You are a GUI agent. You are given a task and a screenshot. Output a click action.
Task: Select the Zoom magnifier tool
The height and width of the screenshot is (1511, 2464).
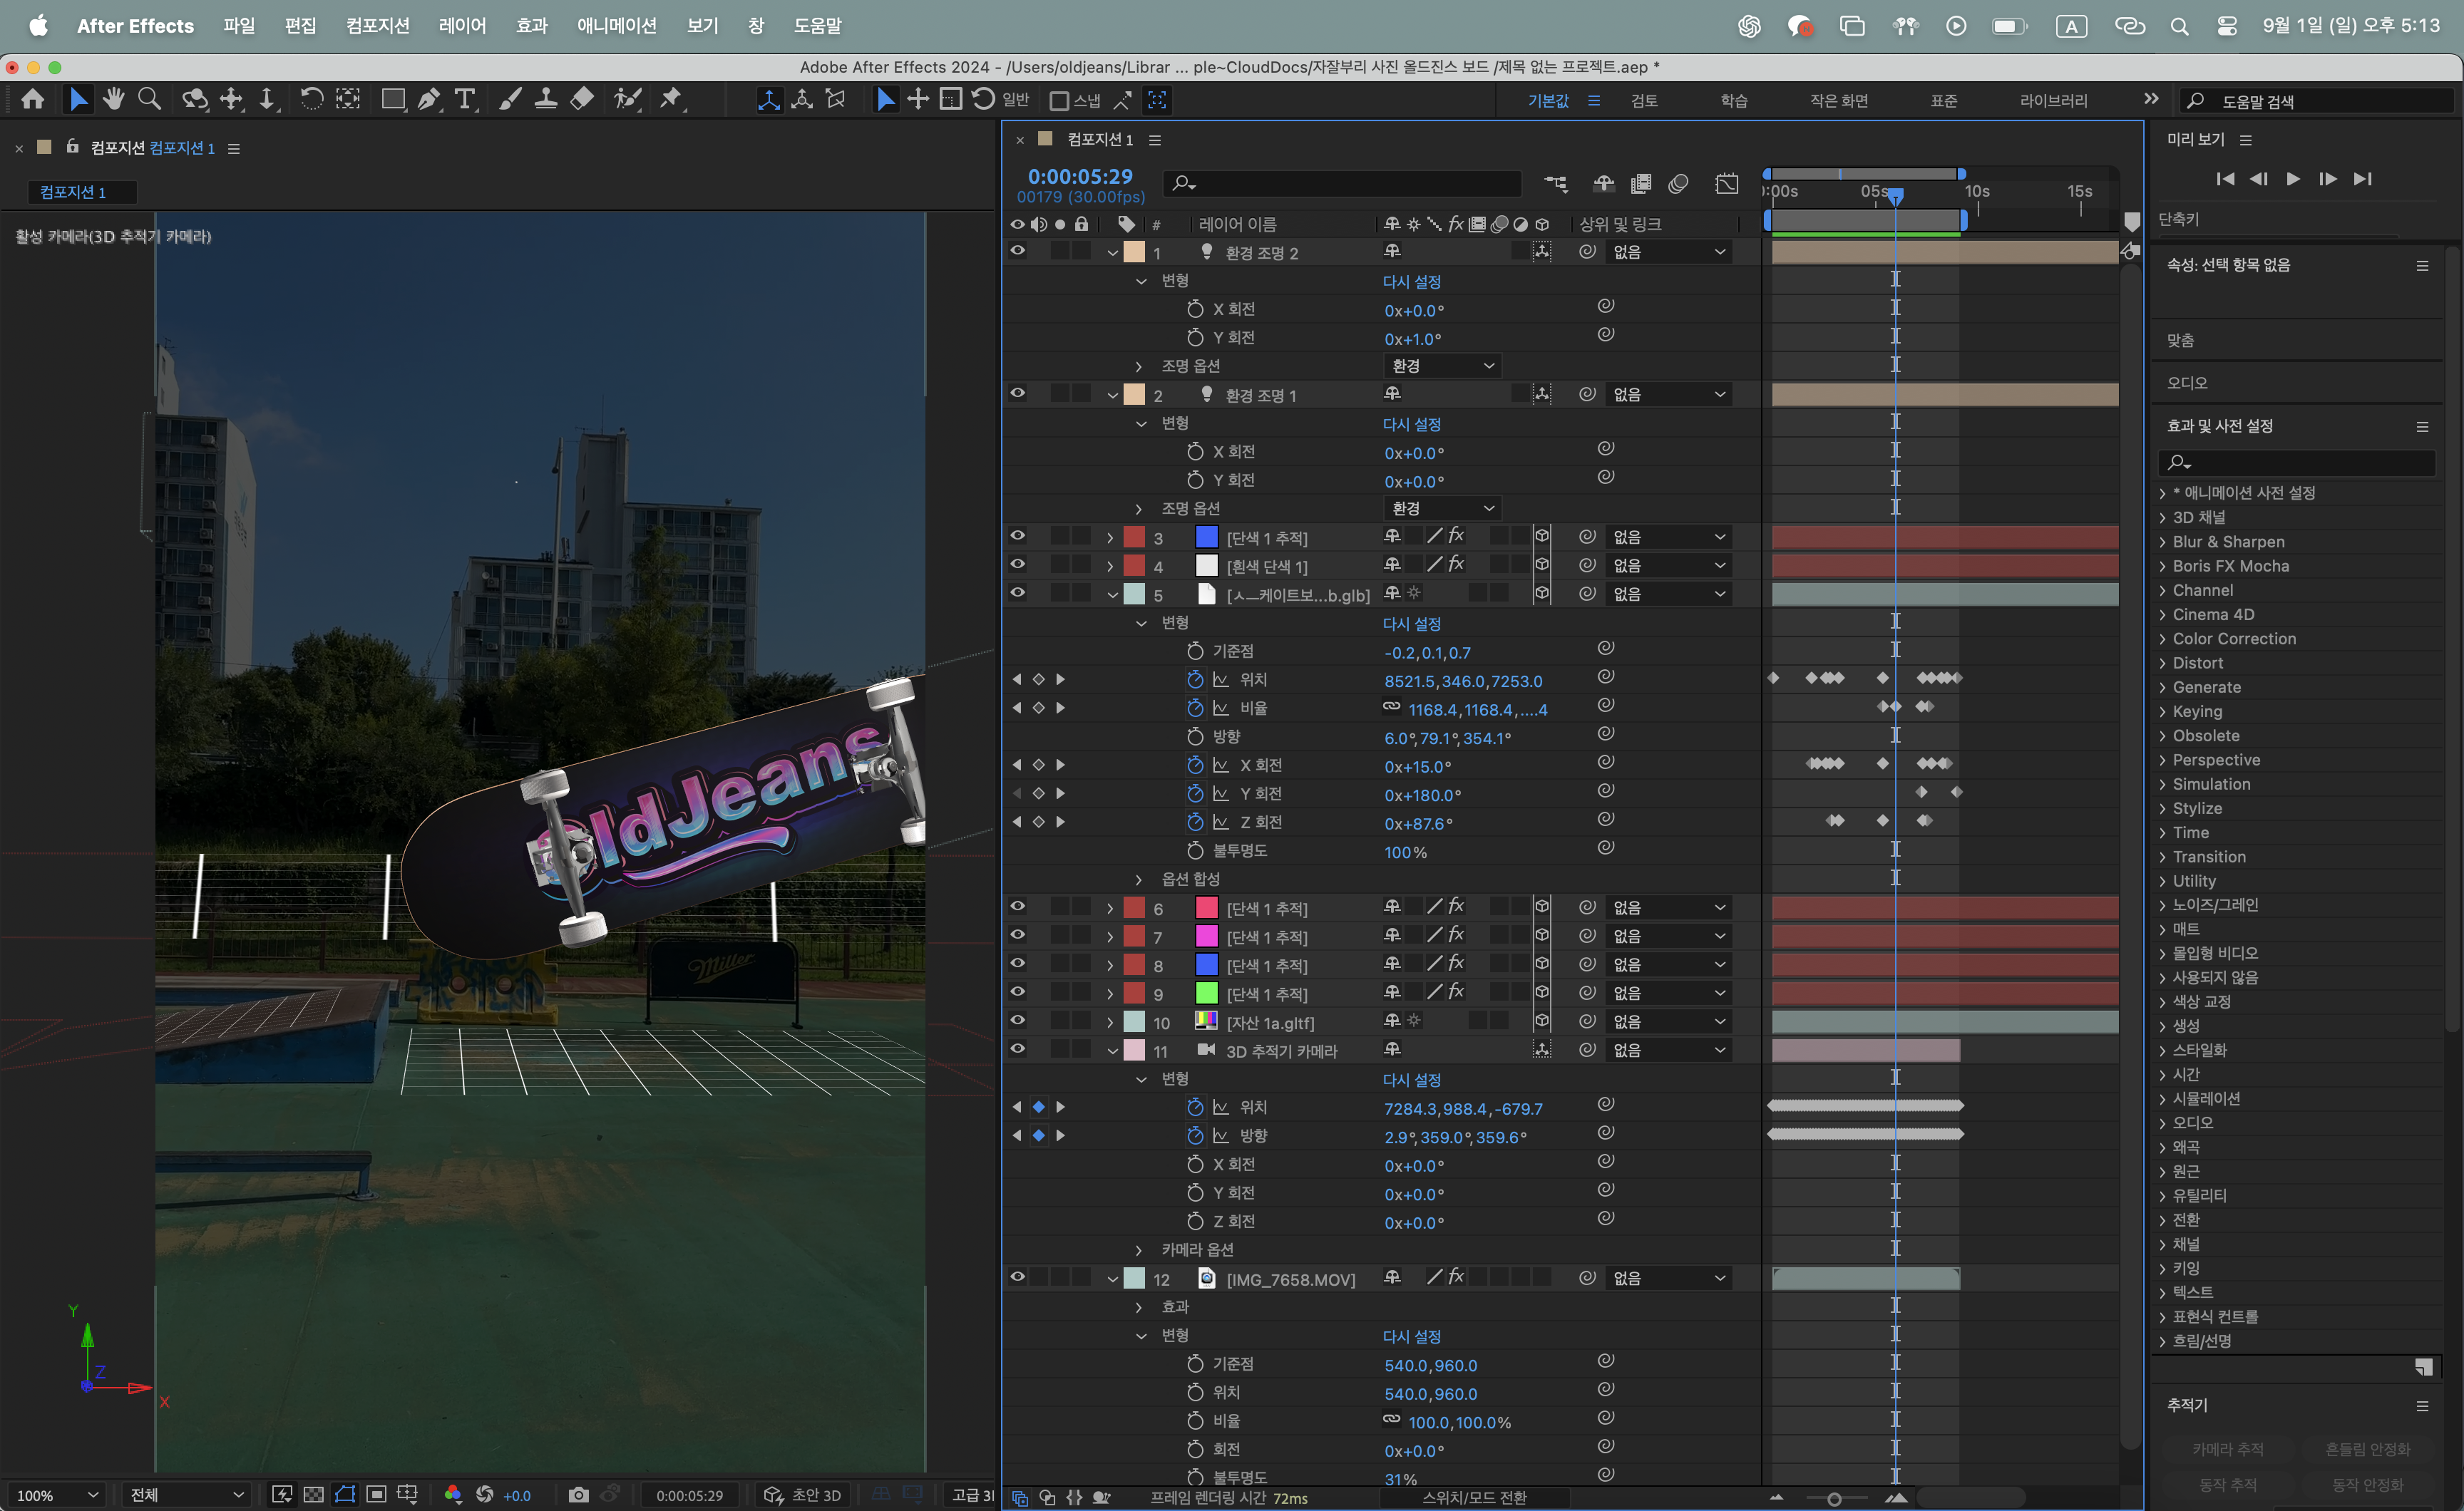click(149, 99)
